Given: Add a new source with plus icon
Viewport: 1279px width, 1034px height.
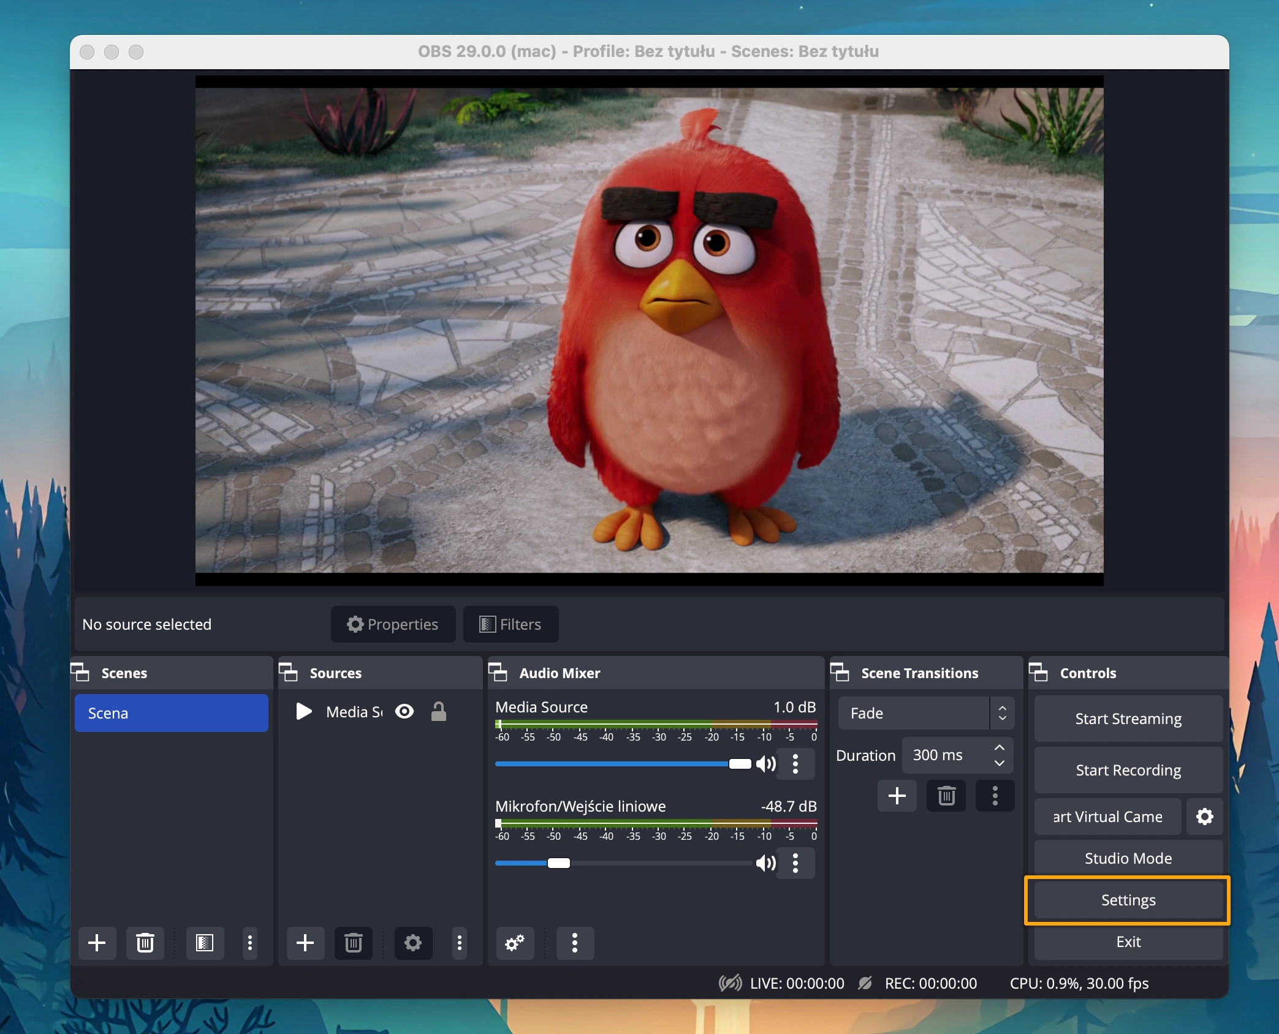Looking at the screenshot, I should 305,943.
